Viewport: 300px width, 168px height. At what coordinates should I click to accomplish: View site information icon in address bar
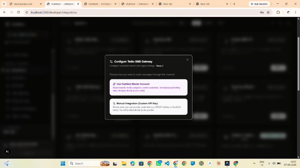click(27, 12)
